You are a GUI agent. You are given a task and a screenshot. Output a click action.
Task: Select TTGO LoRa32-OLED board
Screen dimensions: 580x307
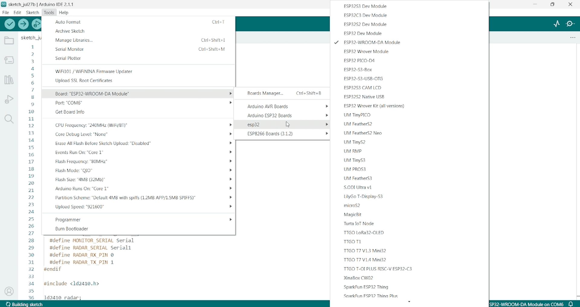409,232
